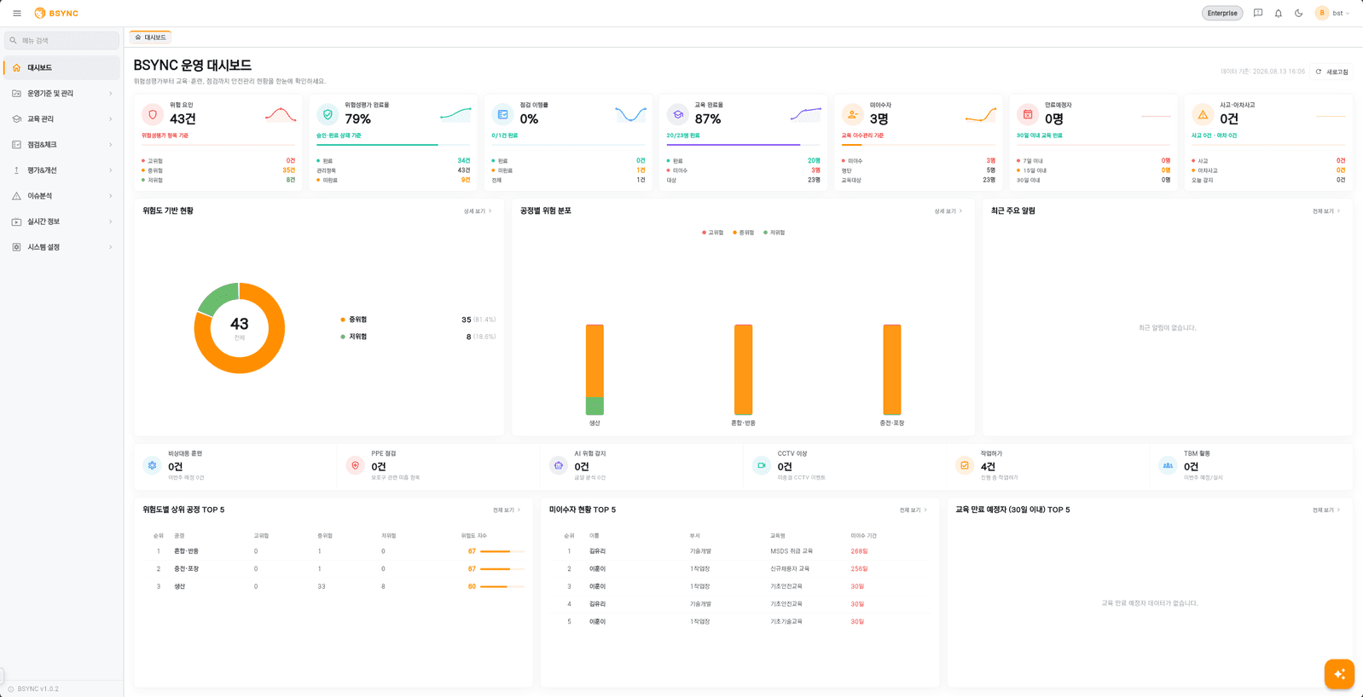Click the 시스템 설정 sidebar icon

tap(16, 247)
